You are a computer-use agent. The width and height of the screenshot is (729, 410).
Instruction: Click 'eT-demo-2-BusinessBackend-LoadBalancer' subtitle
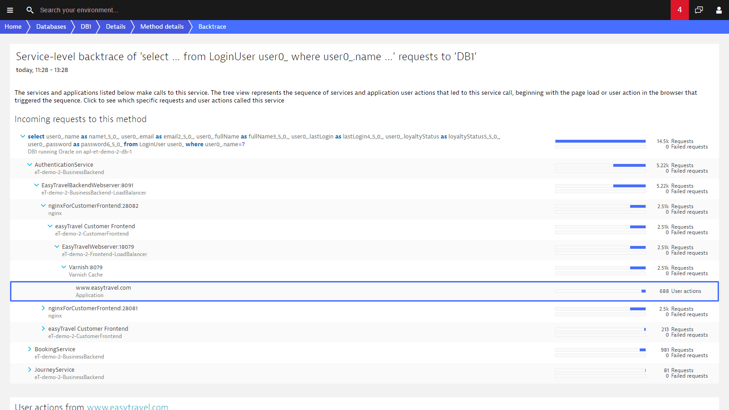pos(94,193)
